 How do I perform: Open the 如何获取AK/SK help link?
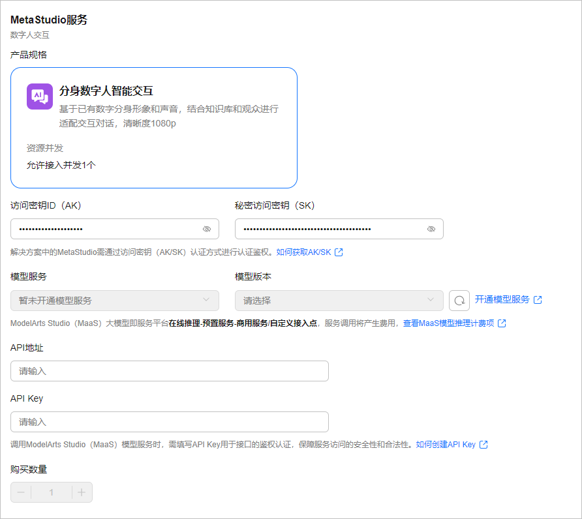click(303, 252)
